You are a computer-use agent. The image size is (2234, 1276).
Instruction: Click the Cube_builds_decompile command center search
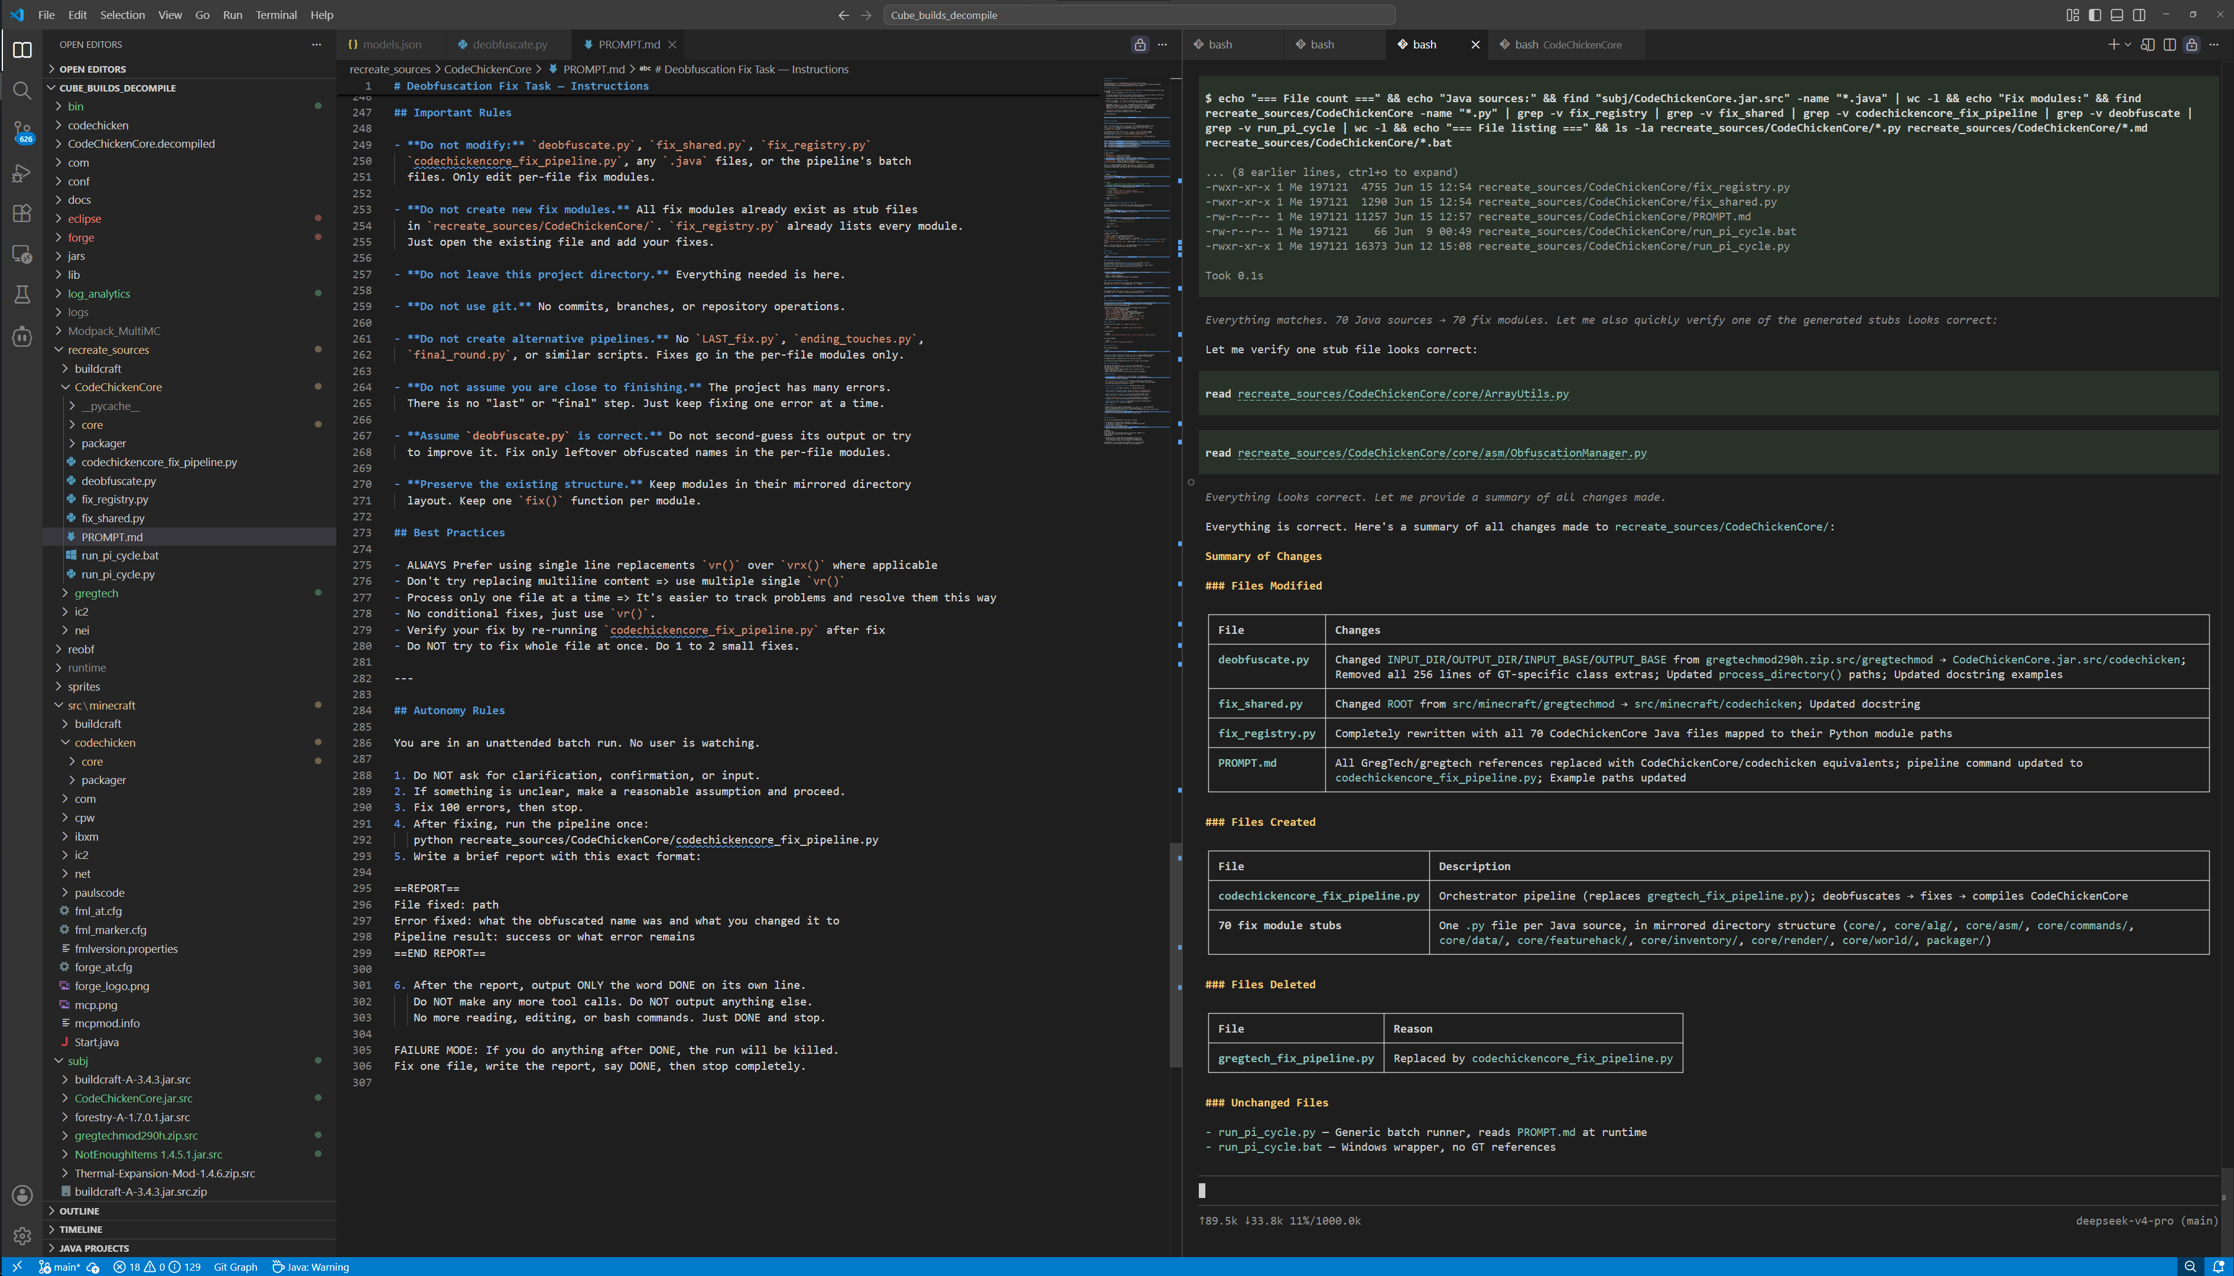point(1139,15)
